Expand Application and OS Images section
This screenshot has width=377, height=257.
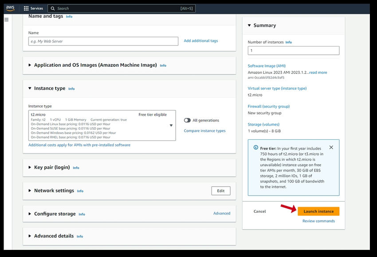click(x=30, y=65)
